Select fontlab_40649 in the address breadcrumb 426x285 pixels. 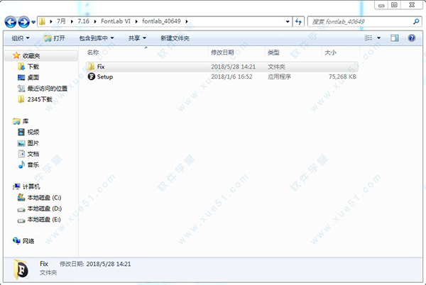tap(161, 21)
